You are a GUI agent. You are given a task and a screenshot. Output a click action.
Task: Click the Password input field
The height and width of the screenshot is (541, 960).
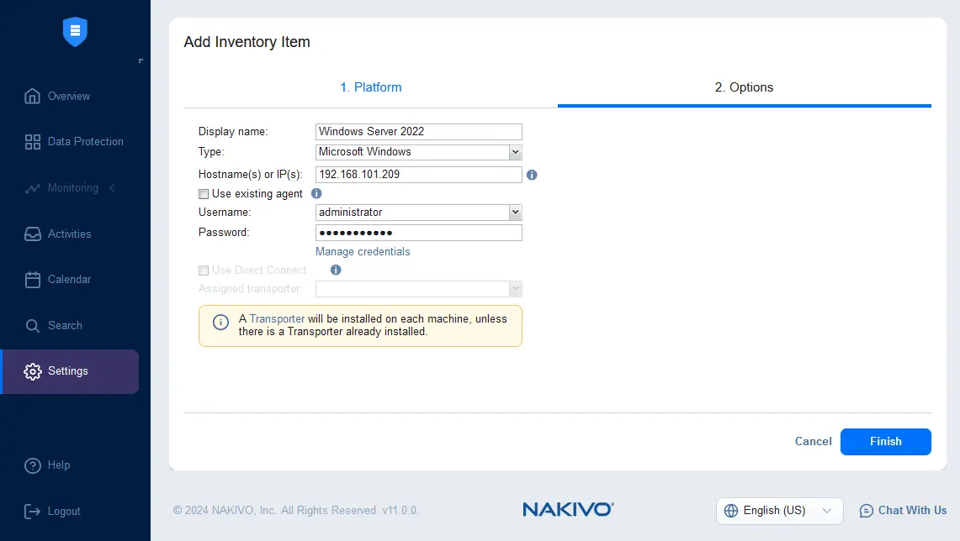pyautogui.click(x=419, y=233)
